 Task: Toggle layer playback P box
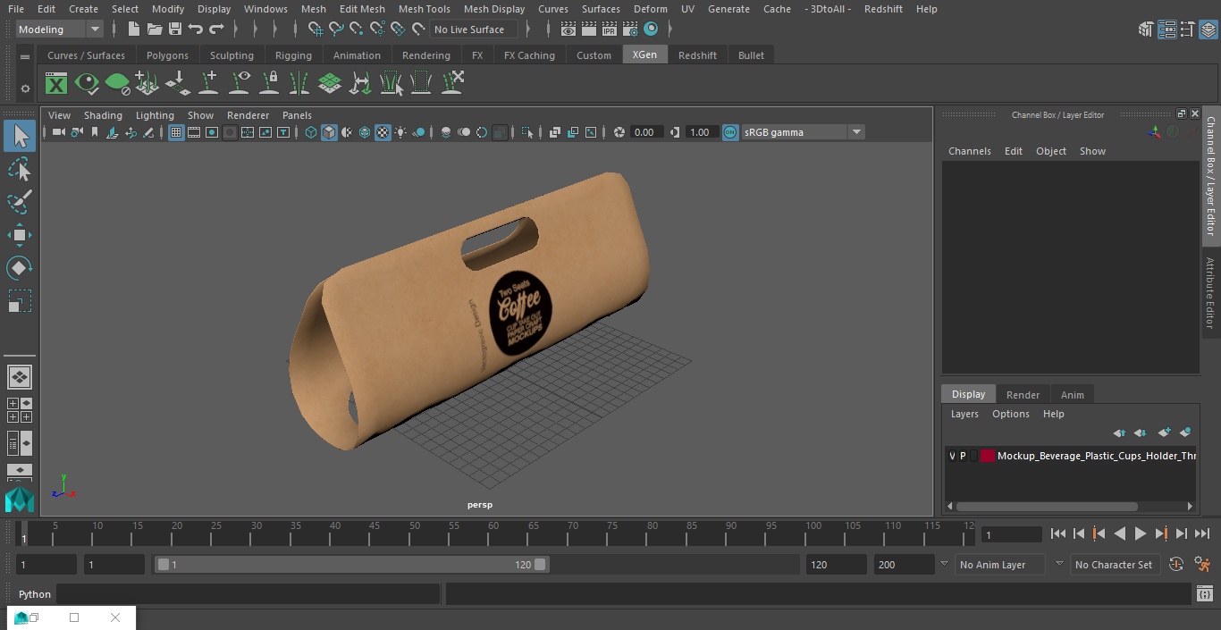click(x=963, y=456)
